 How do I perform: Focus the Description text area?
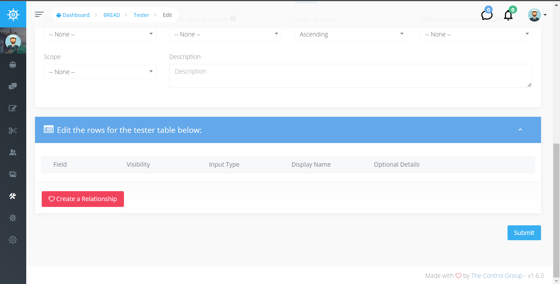[x=351, y=76]
